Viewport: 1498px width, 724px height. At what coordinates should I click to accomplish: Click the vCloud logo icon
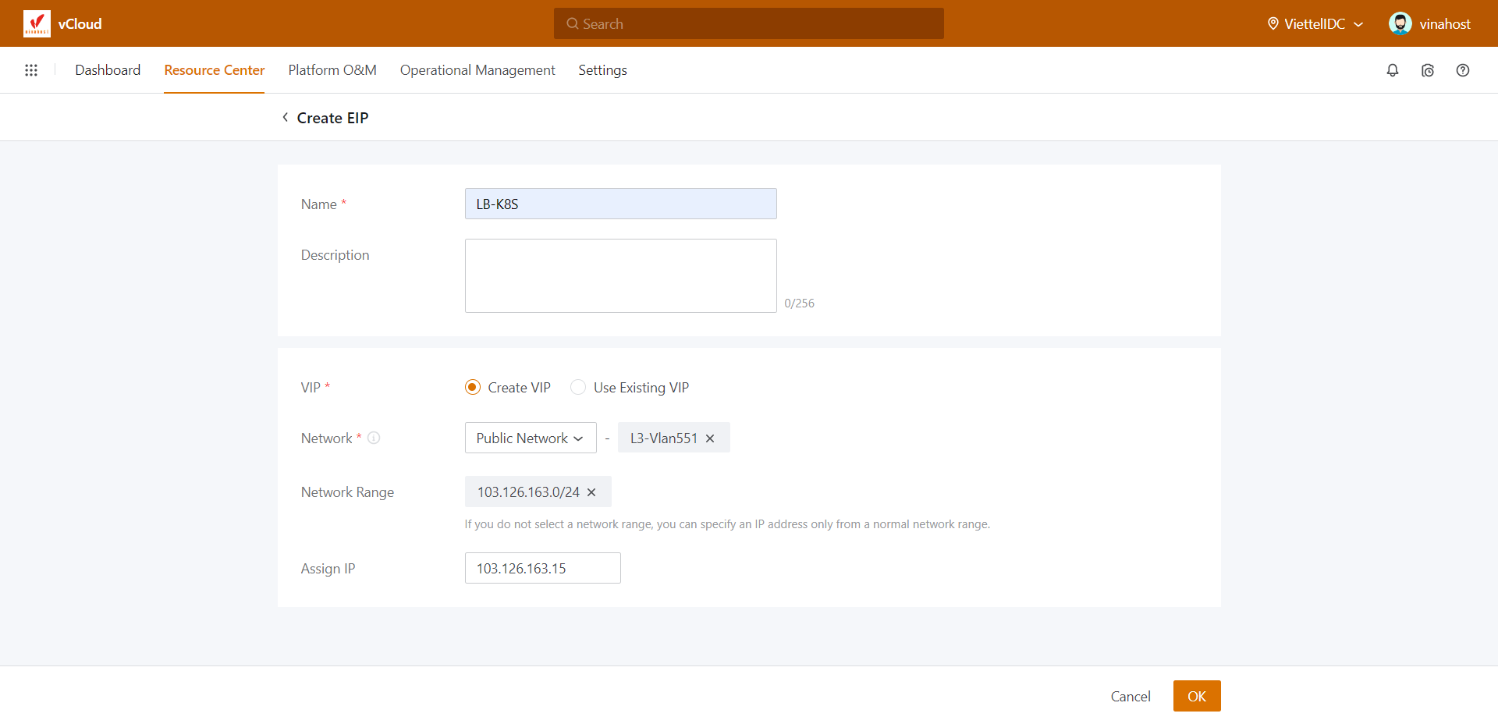point(37,23)
